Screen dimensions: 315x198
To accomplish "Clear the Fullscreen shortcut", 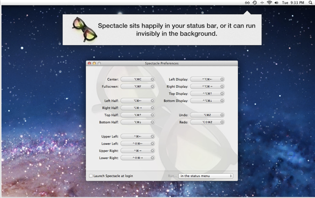I will tap(152, 87).
